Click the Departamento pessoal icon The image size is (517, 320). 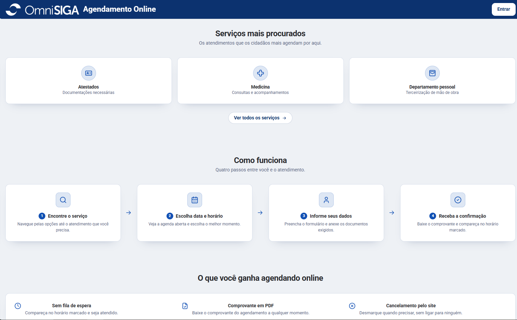click(x=432, y=73)
